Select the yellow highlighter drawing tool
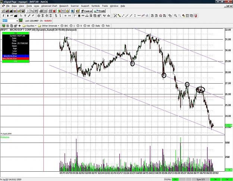This screenshot has width=233, height=181. (x=119, y=16)
